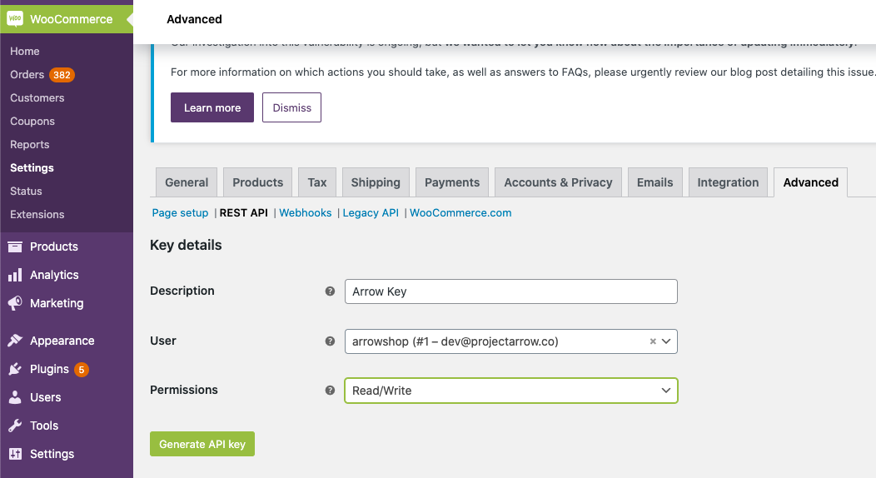Go to WooCommerce Home in sidebar
This screenshot has width=876, height=478.
click(x=25, y=52)
